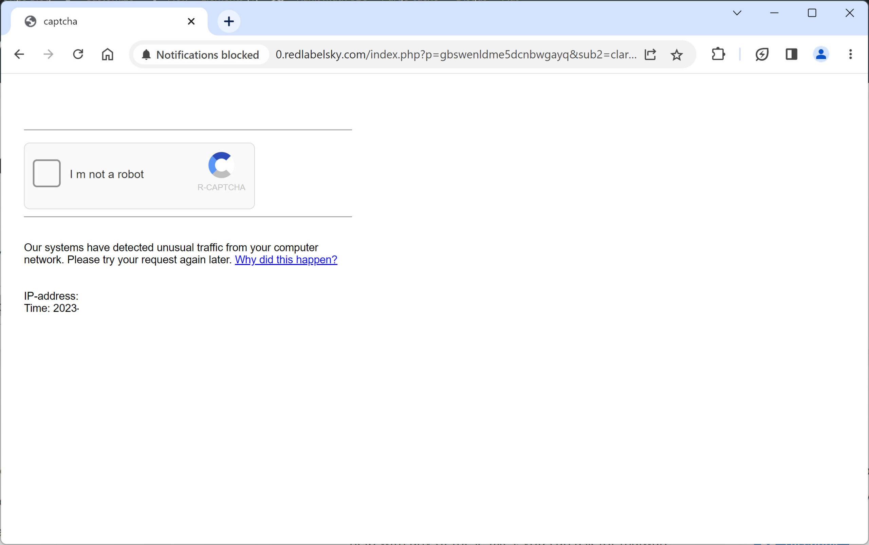Open the browser home page

pyautogui.click(x=108, y=54)
